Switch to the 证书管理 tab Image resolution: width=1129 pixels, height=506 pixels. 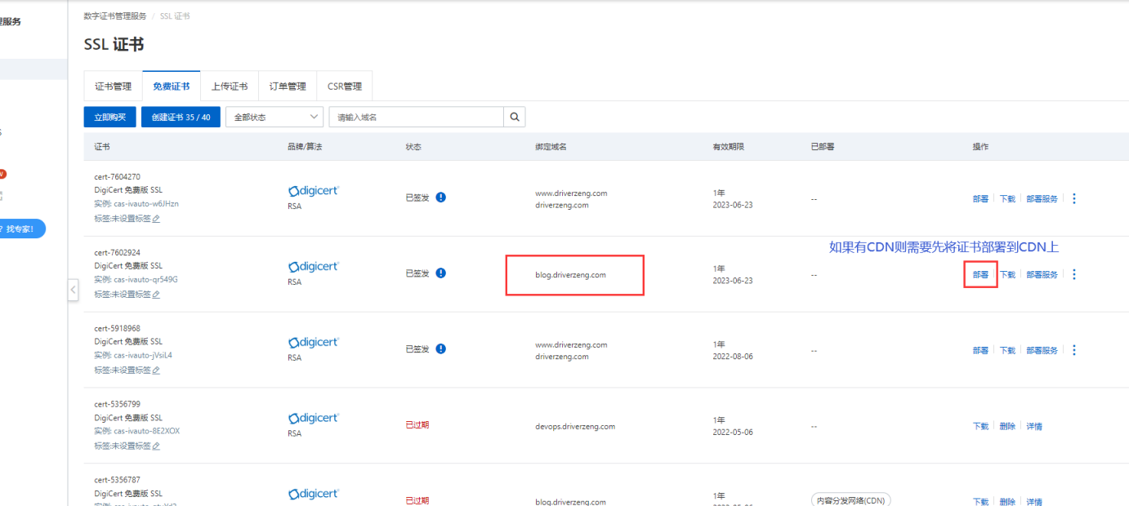coord(113,86)
